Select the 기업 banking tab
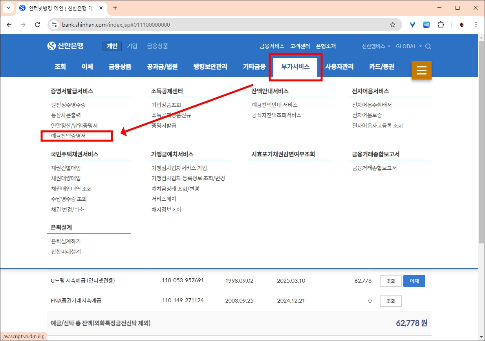Image resolution: width=485 pixels, height=341 pixels. (132, 46)
